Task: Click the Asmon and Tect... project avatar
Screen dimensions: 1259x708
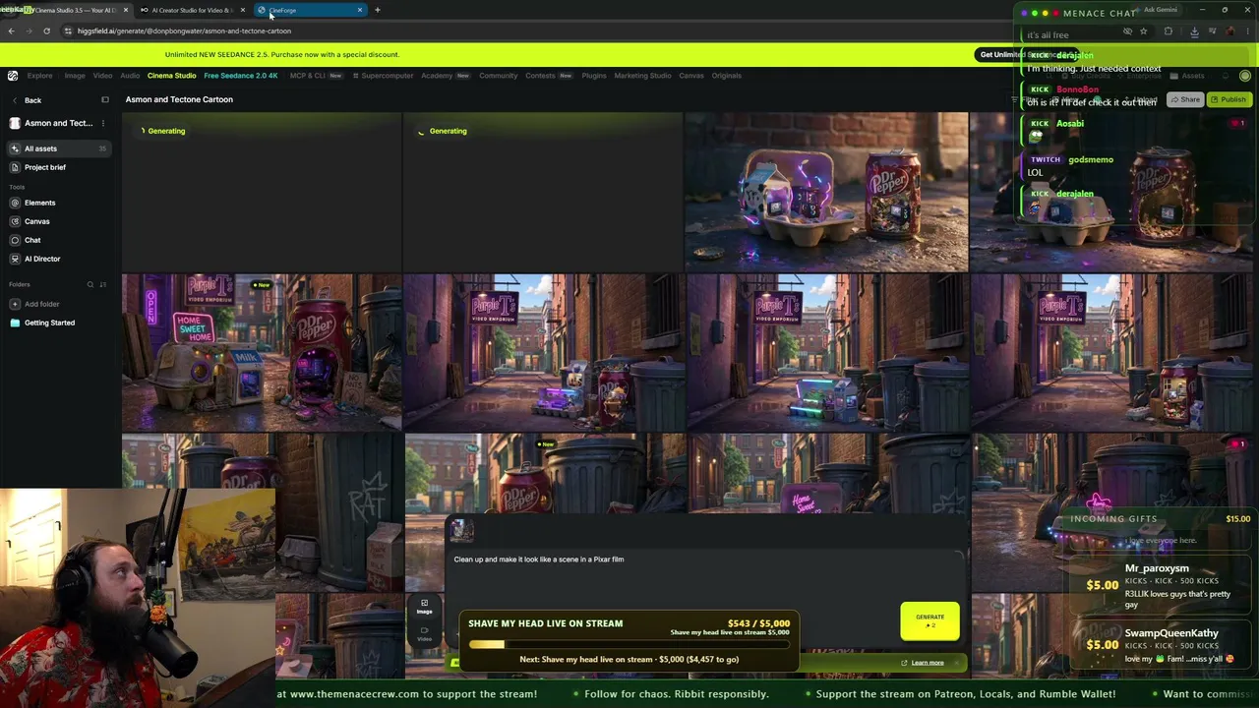Action: (15, 123)
